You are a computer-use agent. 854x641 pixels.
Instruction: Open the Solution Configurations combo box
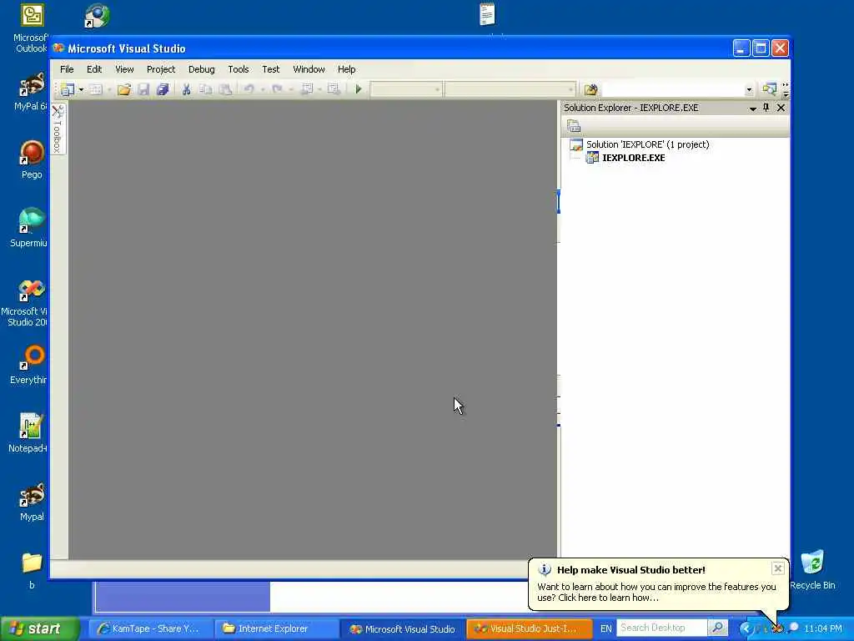(x=406, y=89)
